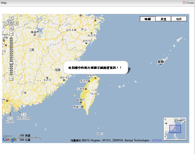
Task: Click the info bubble message text
Action: (x=95, y=68)
